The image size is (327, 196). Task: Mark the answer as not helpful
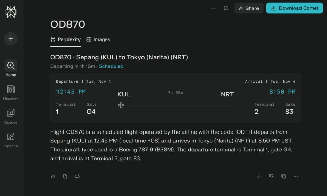click(x=271, y=176)
